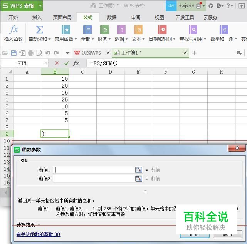Add a new tab with plus icon

point(194,53)
